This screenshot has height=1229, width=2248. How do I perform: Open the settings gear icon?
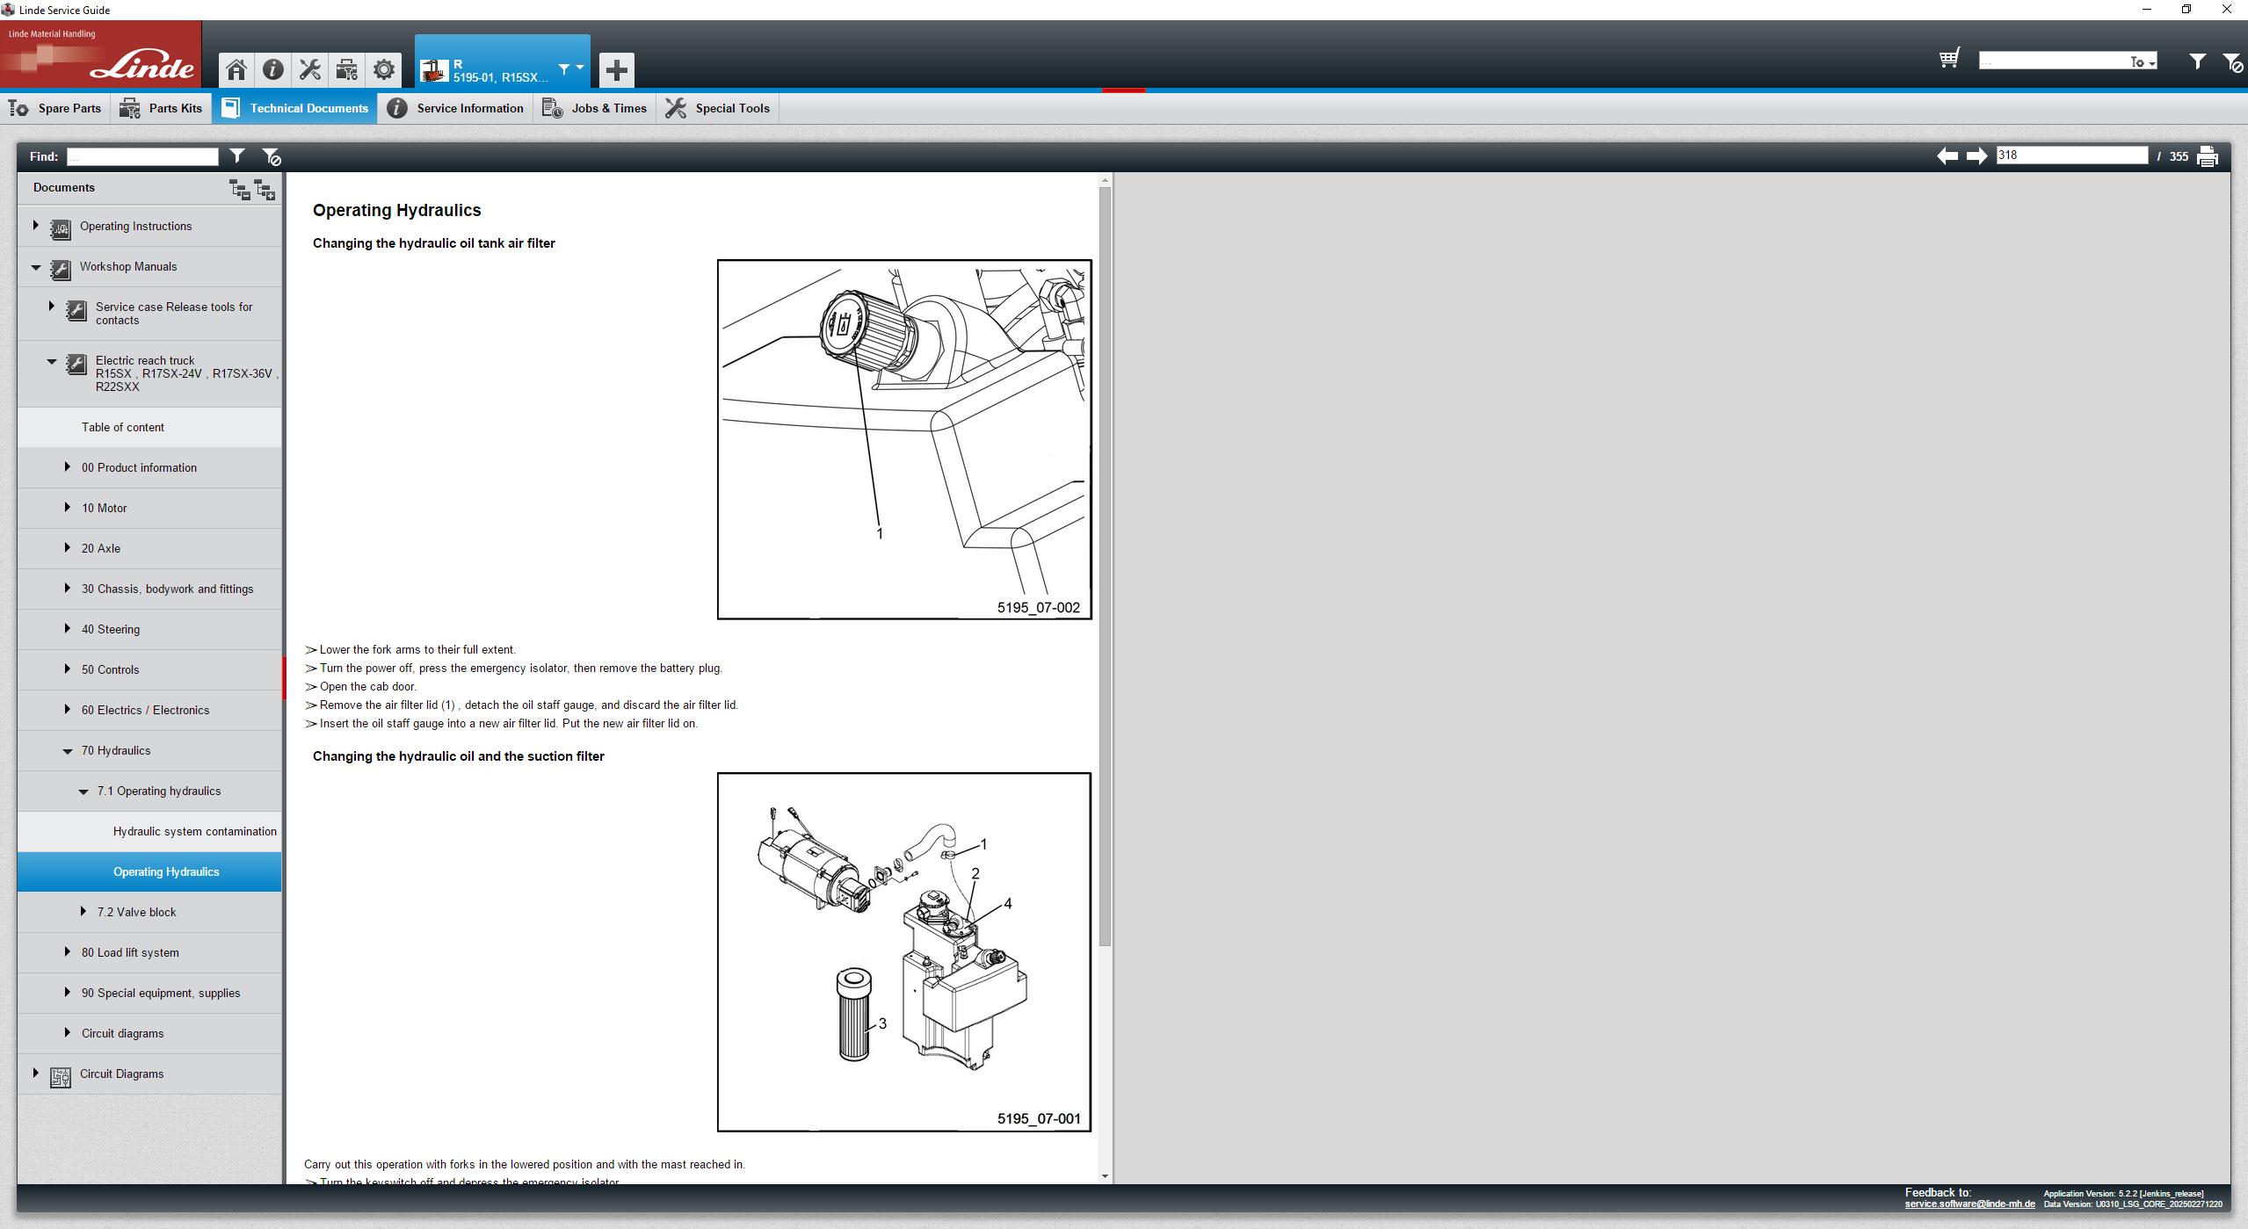tap(383, 69)
